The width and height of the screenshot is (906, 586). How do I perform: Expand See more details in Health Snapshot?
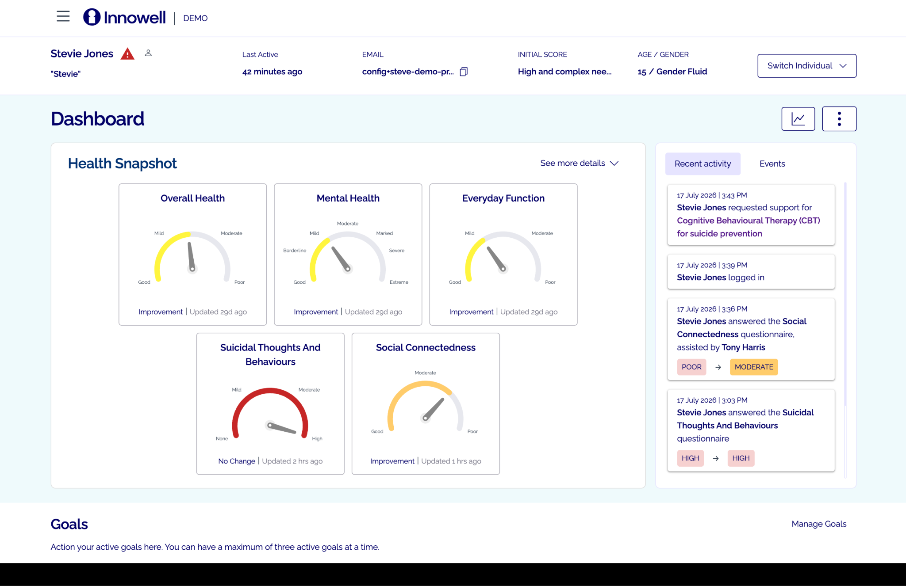tap(579, 163)
